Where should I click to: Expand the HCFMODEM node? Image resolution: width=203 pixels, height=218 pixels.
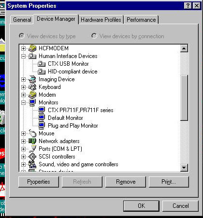(x=23, y=48)
